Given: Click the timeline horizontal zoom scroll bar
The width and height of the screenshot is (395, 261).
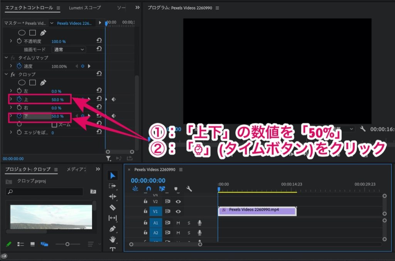Looking at the screenshot, I should tap(165, 244).
